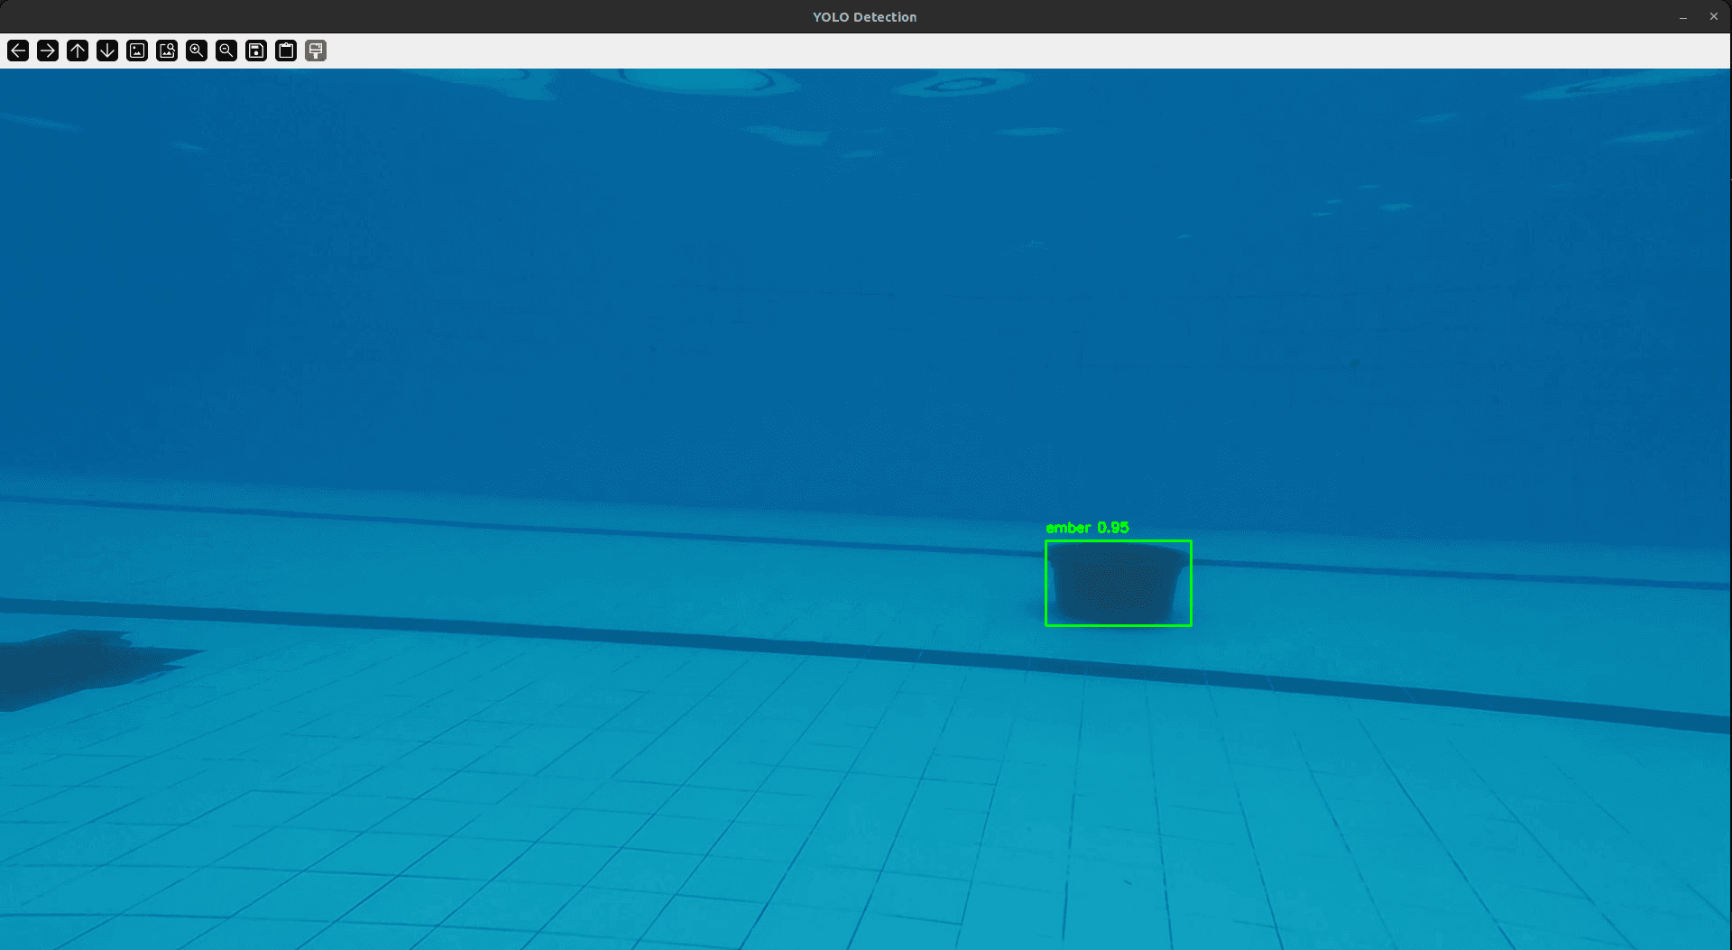The height and width of the screenshot is (950, 1732).
Task: Click the 'ember 0.95' detection label
Action: tap(1087, 528)
